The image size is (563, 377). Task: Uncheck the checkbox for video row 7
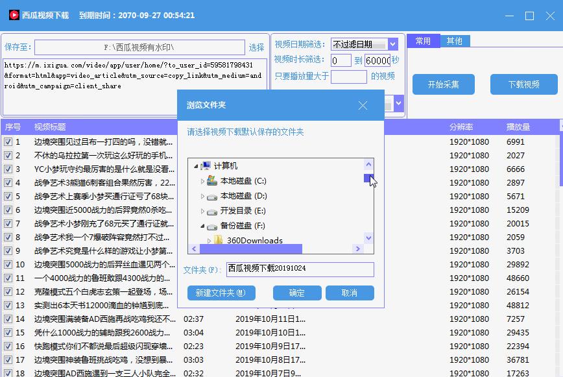[x=8, y=224]
